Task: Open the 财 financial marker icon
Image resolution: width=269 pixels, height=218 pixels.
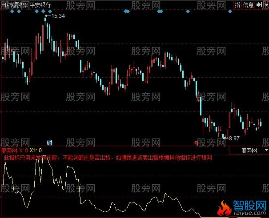Action: click(49, 143)
